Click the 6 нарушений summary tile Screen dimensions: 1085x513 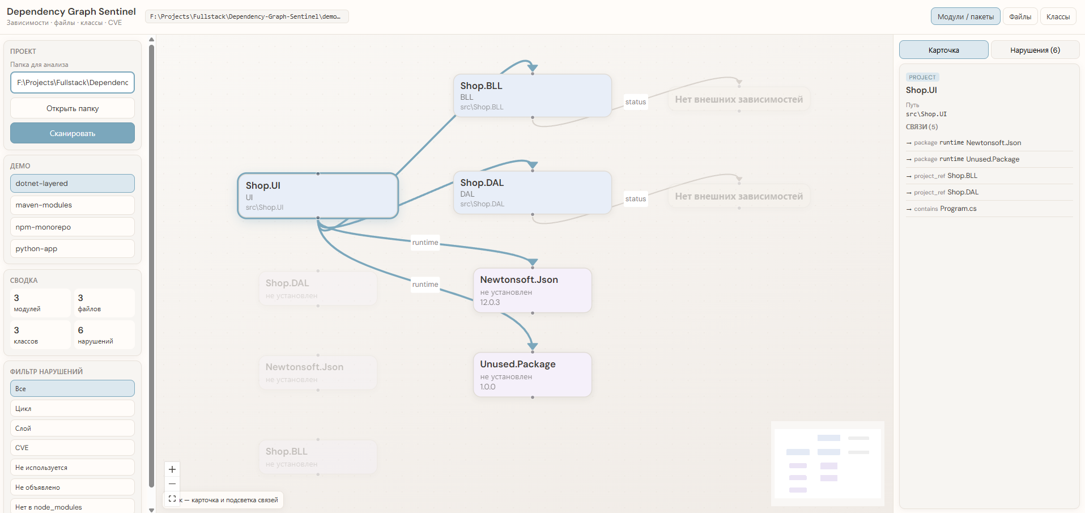104,335
